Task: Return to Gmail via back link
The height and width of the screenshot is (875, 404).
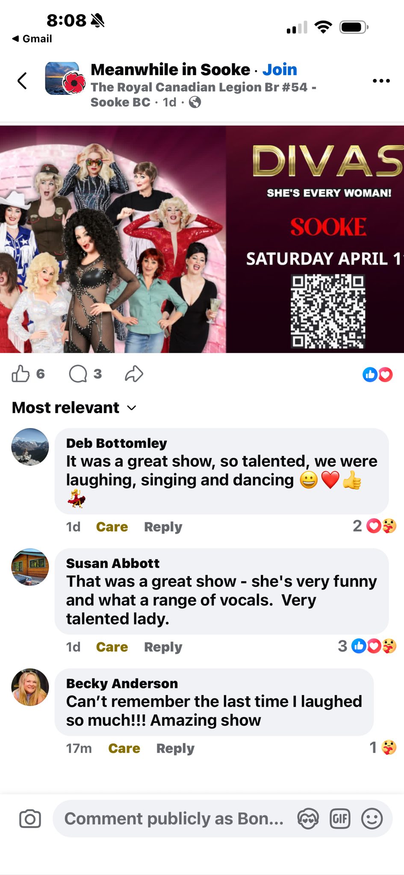Action: pyautogui.click(x=32, y=38)
